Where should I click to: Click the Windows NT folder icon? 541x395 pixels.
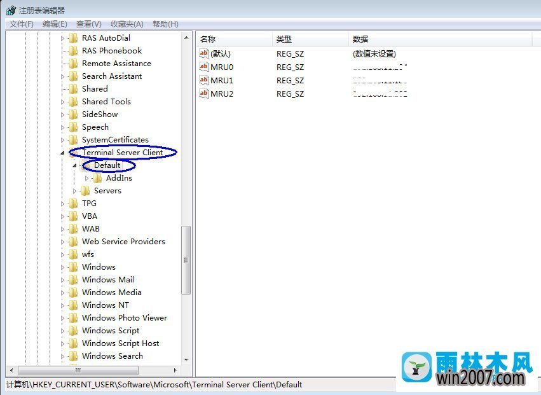(74, 305)
